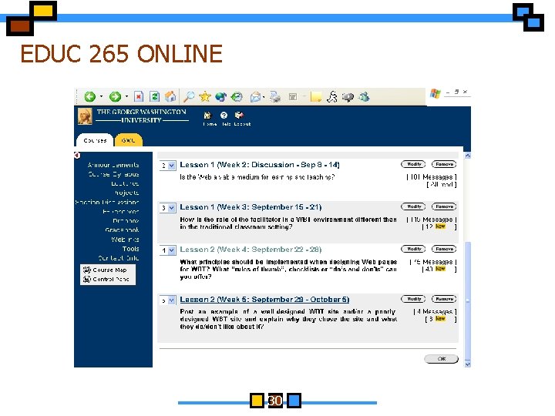Click the page scrollbar up arrow
The height and width of the screenshot is (416, 555).
[x=468, y=156]
